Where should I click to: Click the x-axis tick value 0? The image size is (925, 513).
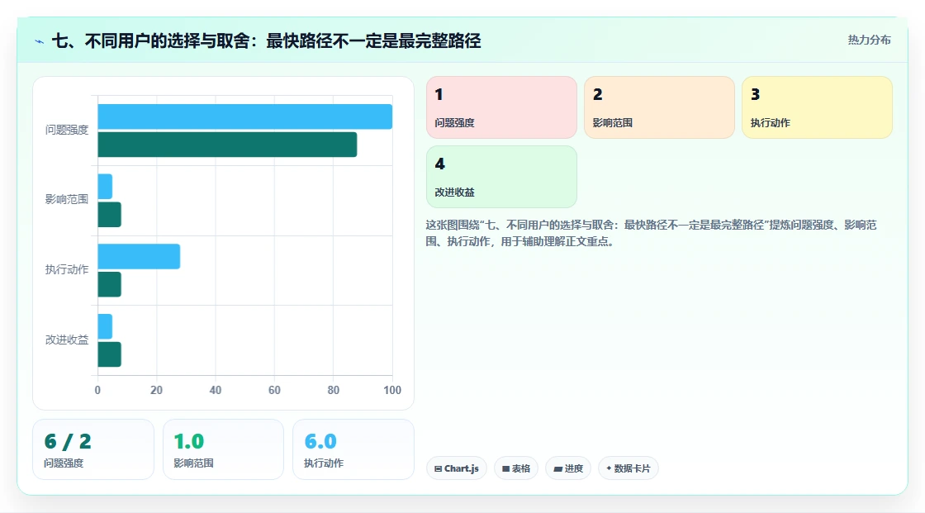pyautogui.click(x=98, y=390)
